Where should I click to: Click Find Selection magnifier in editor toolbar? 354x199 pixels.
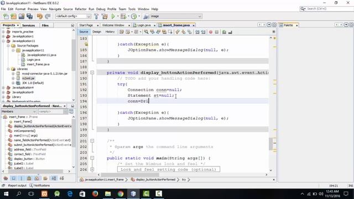pos(146,32)
